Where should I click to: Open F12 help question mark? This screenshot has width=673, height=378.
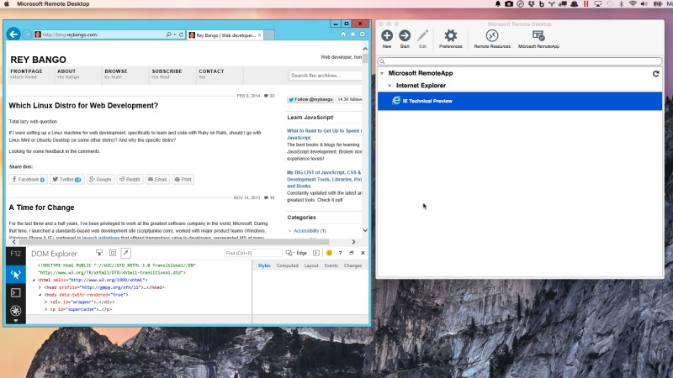click(341, 253)
